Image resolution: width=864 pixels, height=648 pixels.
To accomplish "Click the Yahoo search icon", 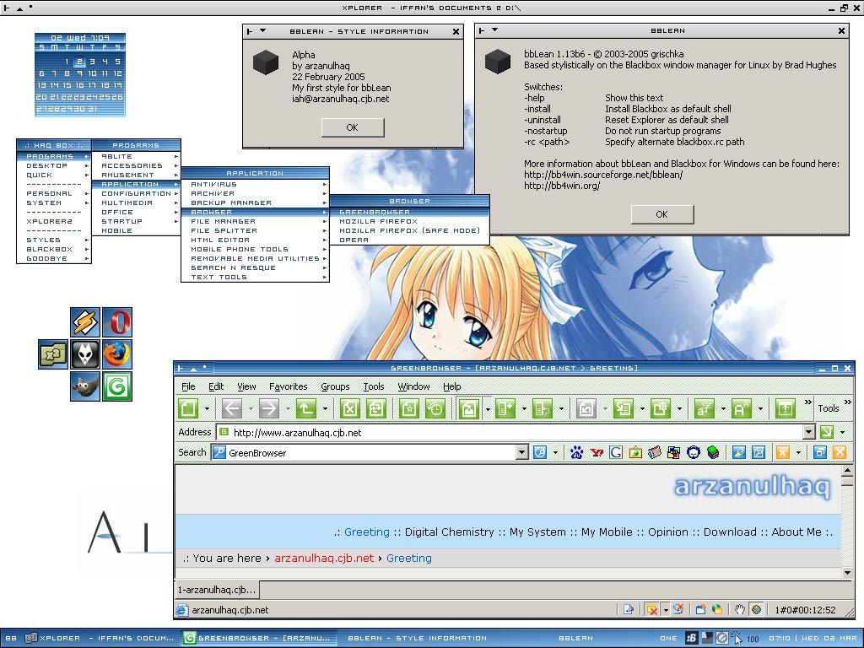I will (597, 452).
